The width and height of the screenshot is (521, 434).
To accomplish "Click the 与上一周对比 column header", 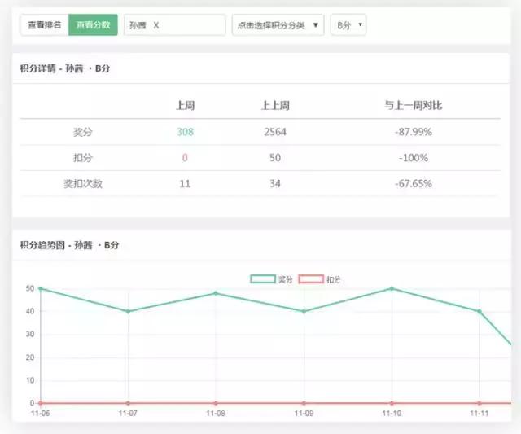I will (413, 106).
